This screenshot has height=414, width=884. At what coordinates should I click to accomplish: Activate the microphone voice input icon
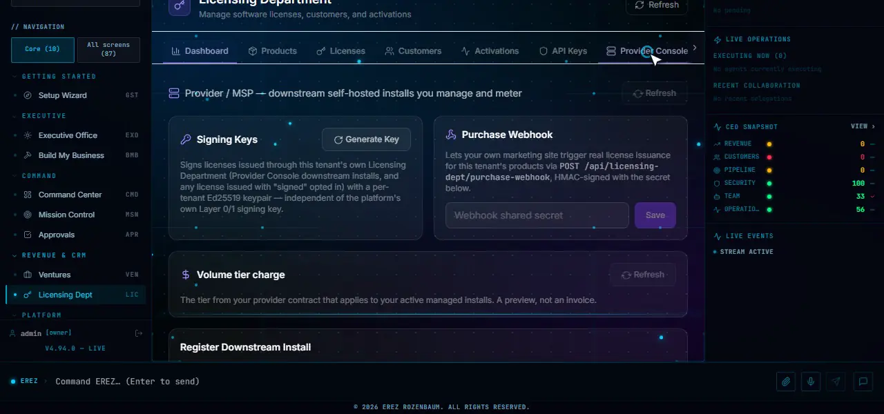click(811, 382)
